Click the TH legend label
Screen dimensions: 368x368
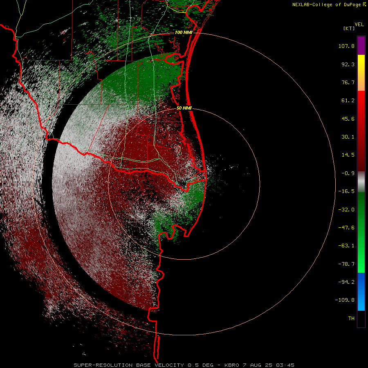pos(351,318)
